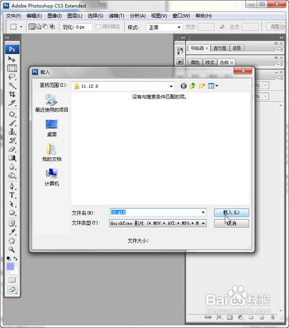The height and width of the screenshot is (328, 289).
Task: Select the Crop tool
Action: (12, 94)
